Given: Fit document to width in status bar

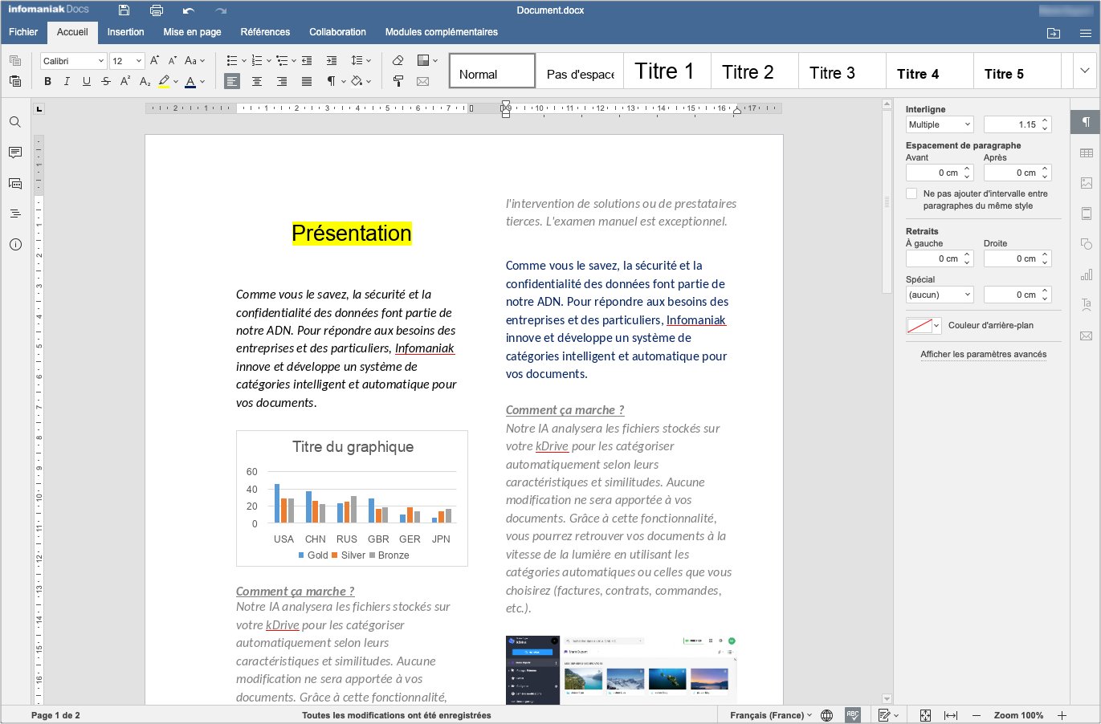Looking at the screenshot, I should tap(951, 715).
